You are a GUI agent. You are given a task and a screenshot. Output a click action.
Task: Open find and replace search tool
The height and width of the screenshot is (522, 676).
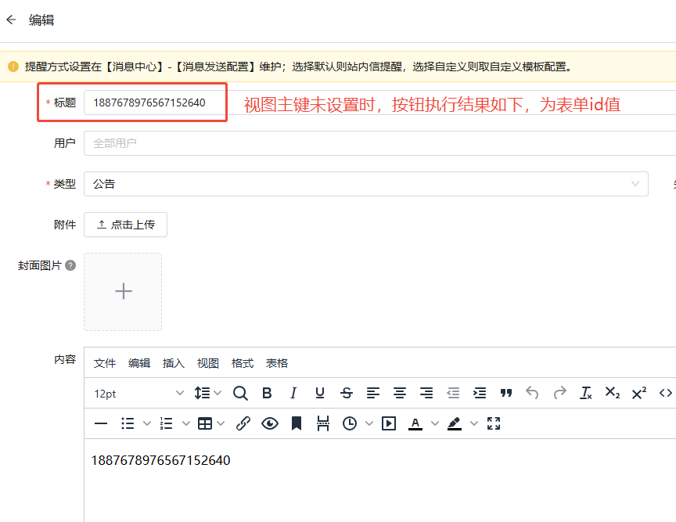[240, 393]
